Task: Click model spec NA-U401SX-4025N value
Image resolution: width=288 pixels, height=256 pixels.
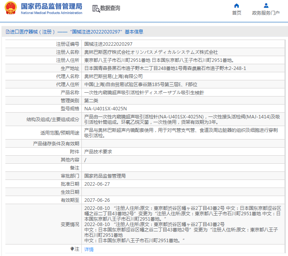Action: point(106,109)
